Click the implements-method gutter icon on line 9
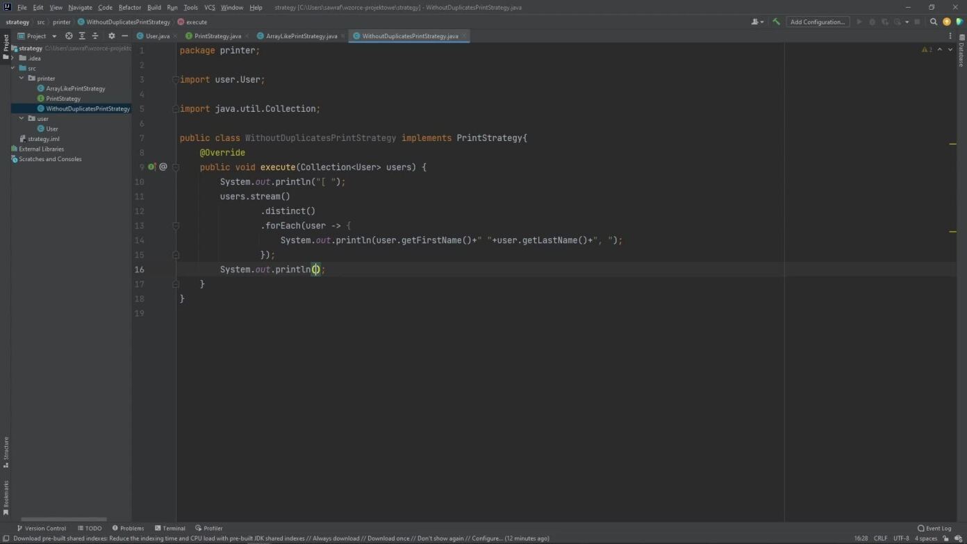Screen dimensions: 967x544 tap(151, 167)
